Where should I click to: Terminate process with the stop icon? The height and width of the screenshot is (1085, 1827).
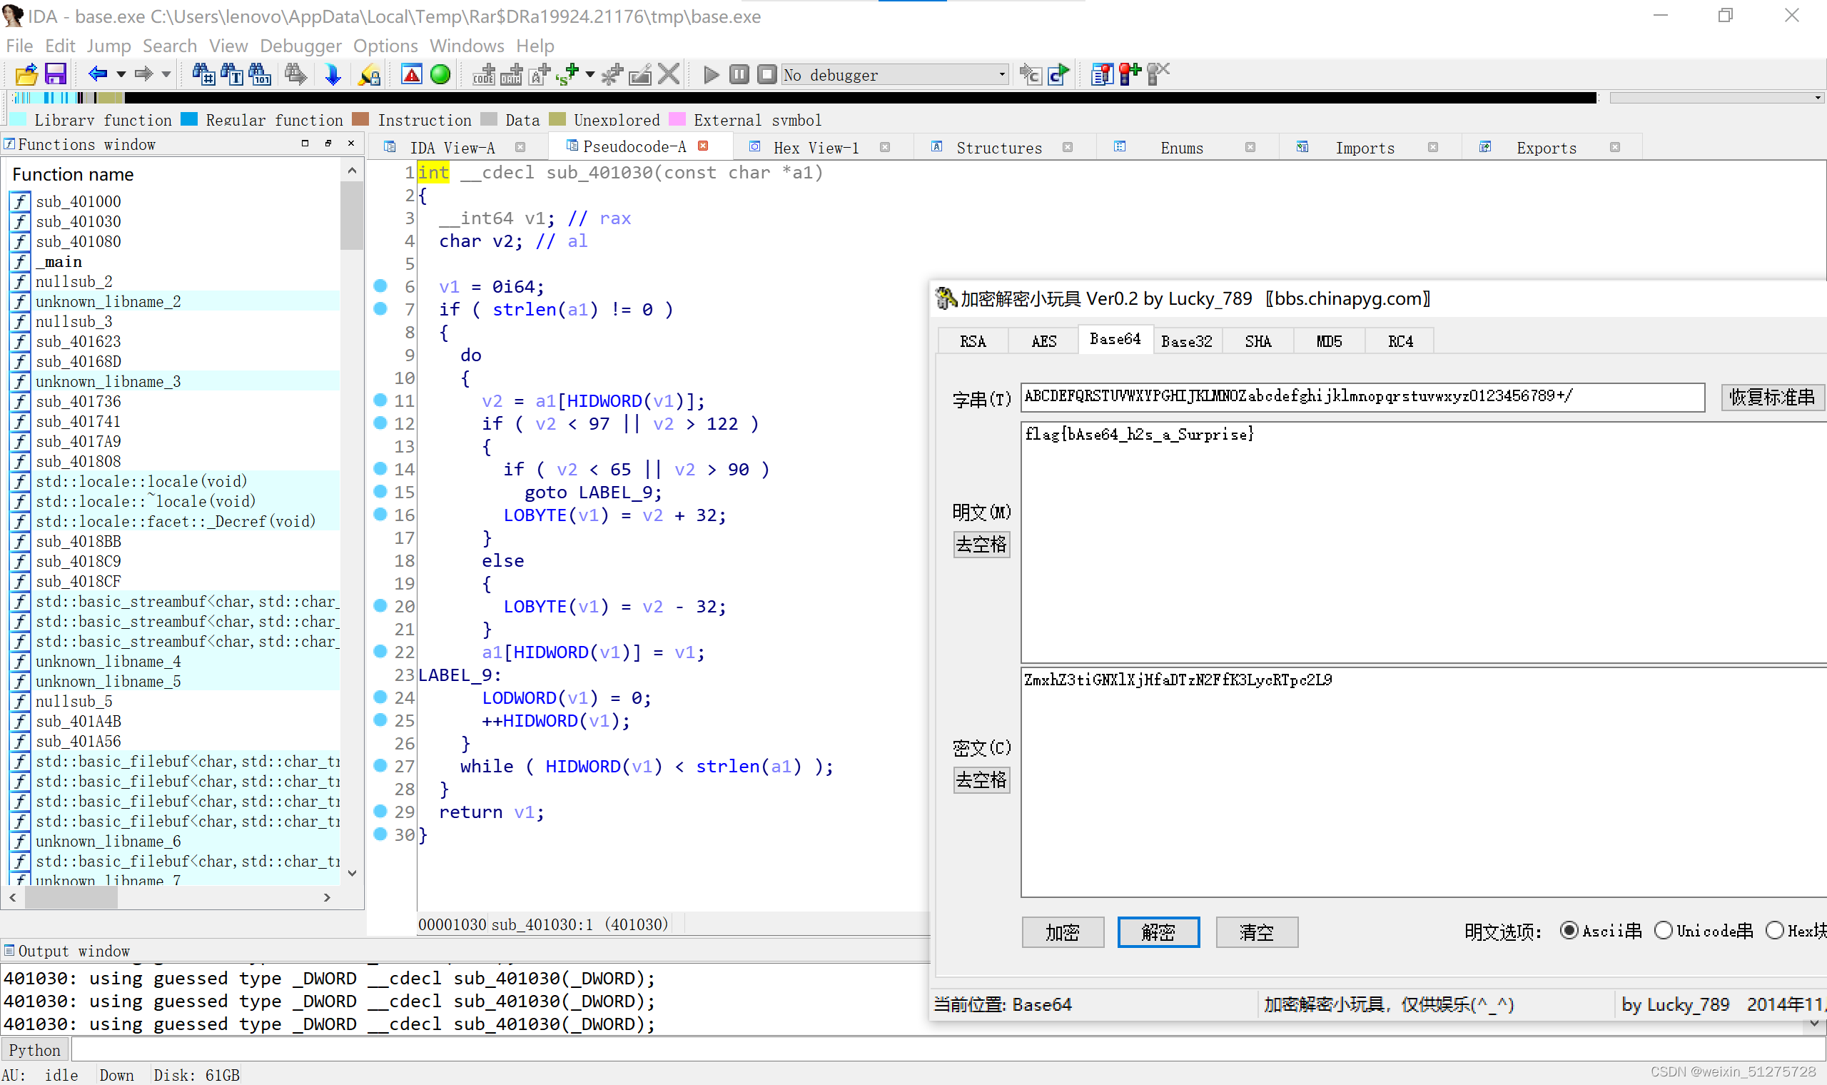766,74
